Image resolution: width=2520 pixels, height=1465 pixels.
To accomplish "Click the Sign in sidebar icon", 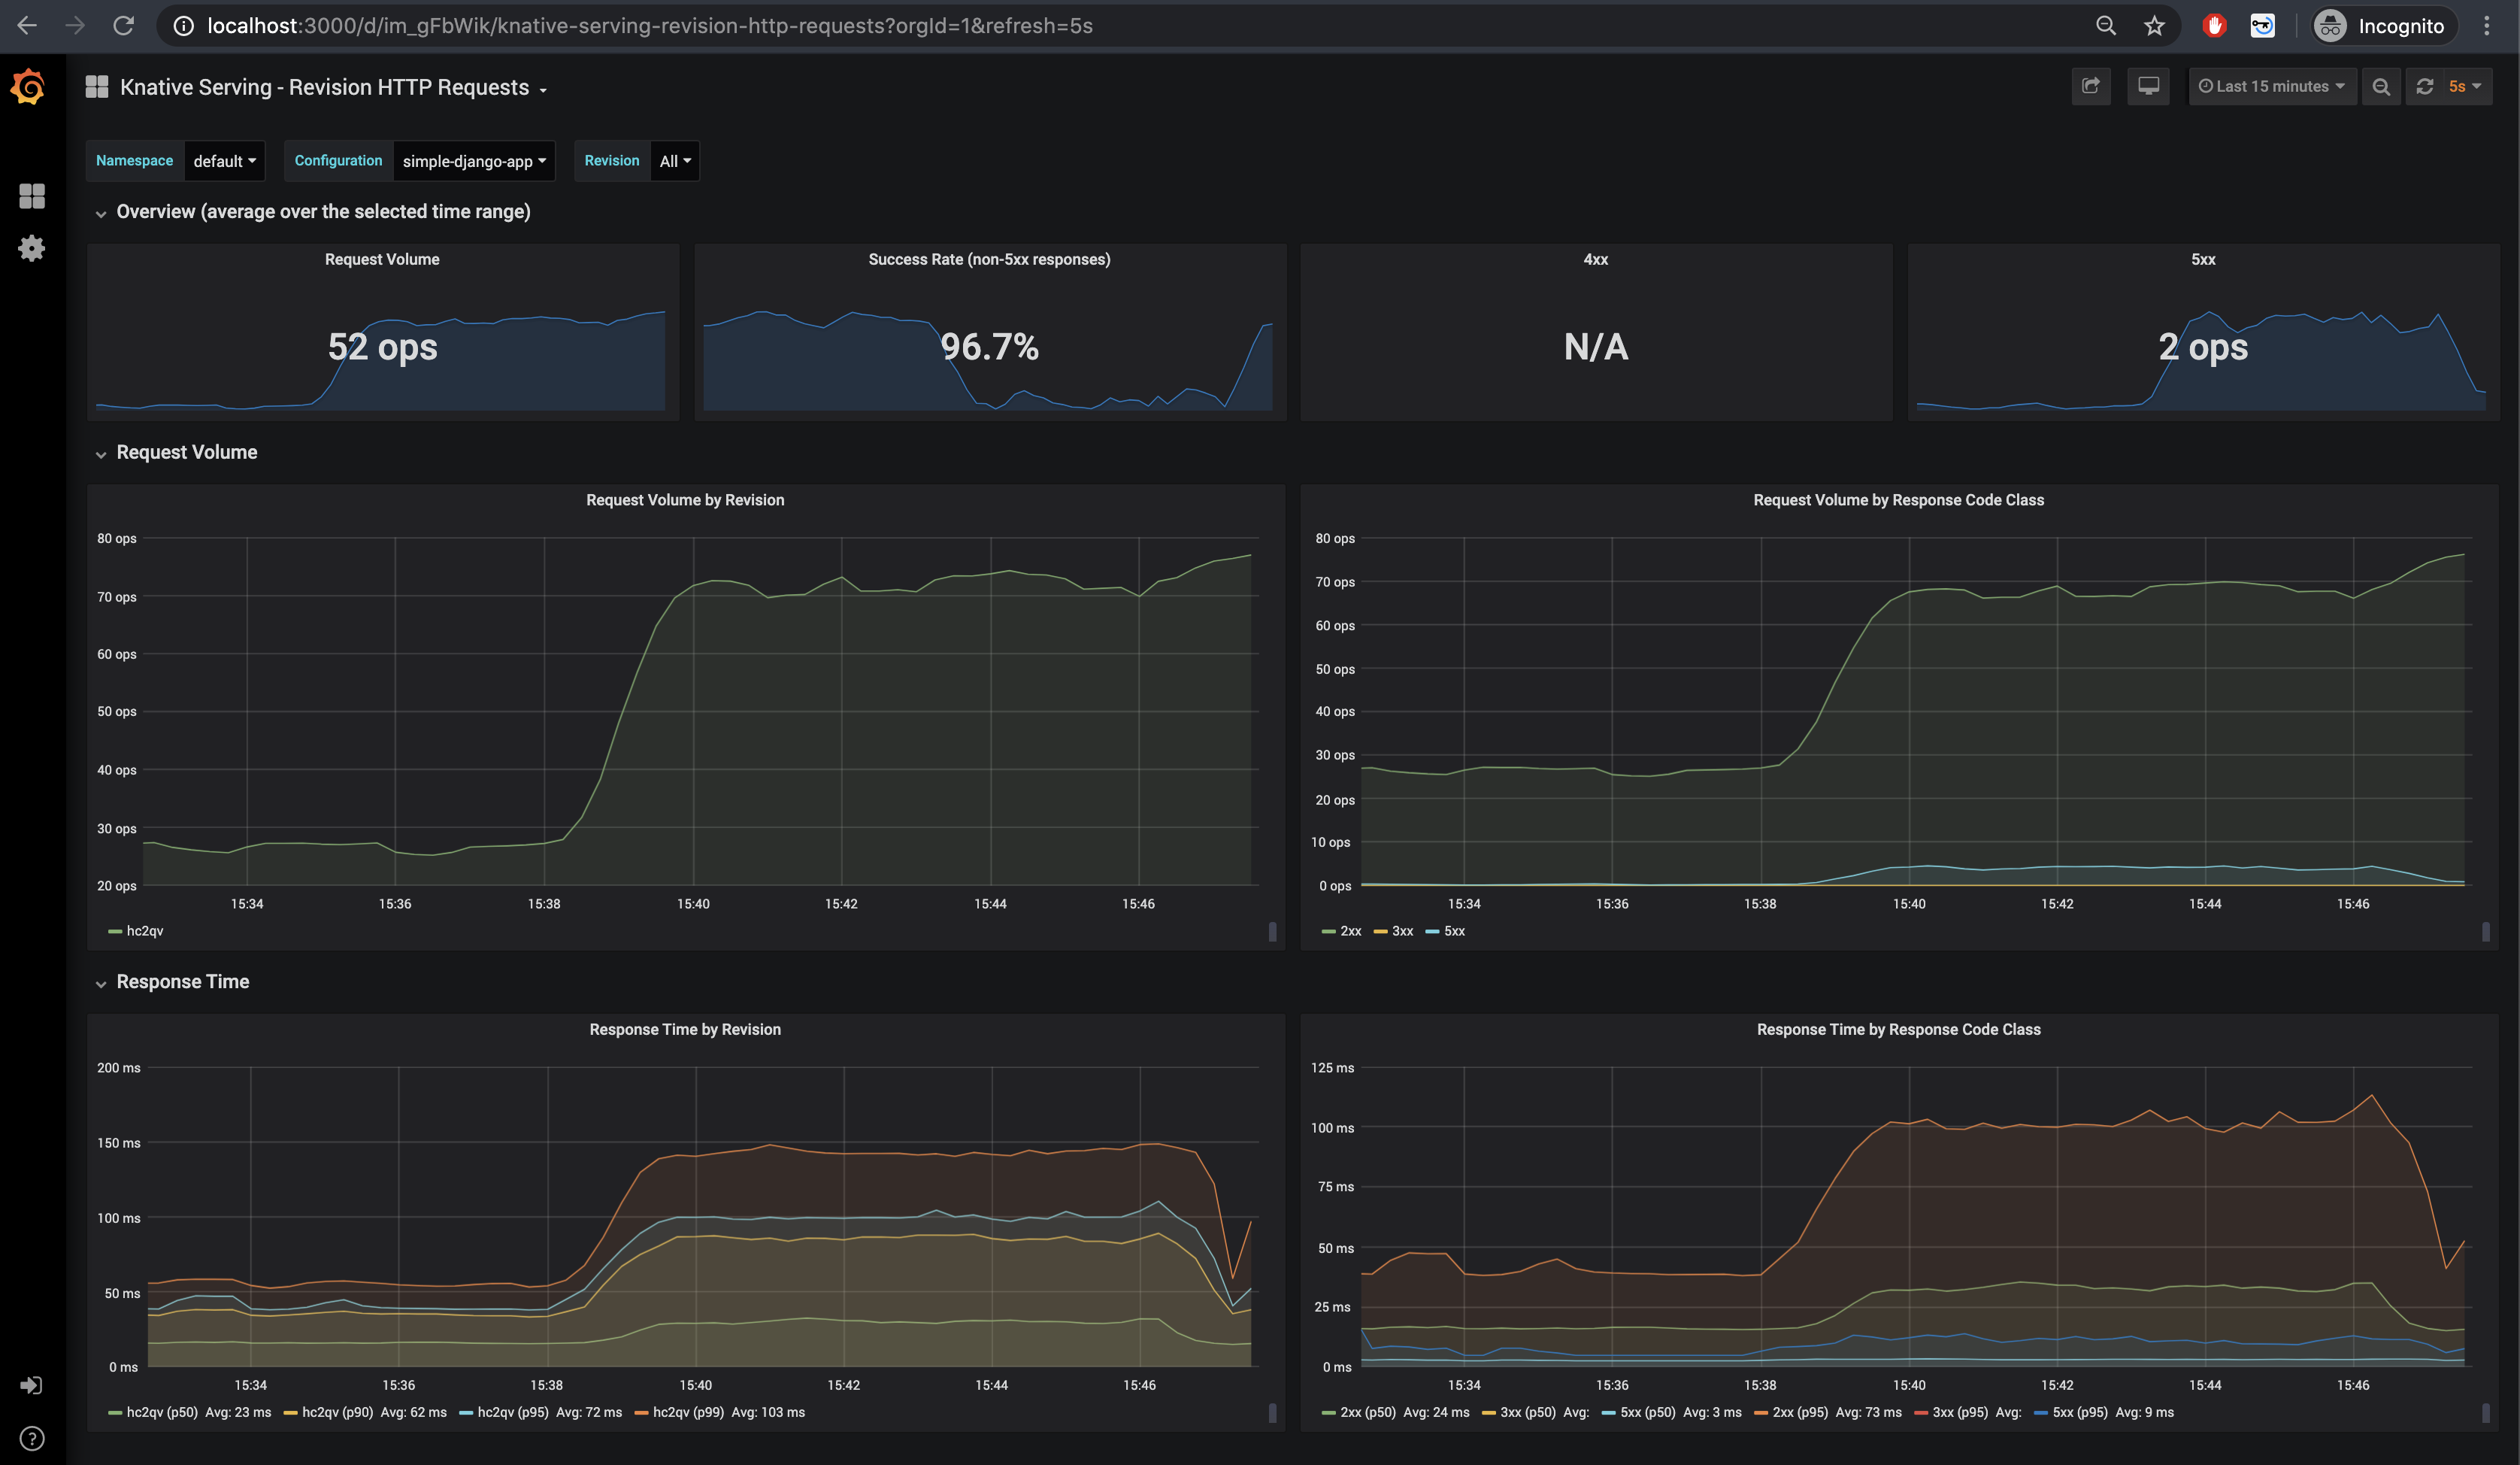I will [x=32, y=1385].
